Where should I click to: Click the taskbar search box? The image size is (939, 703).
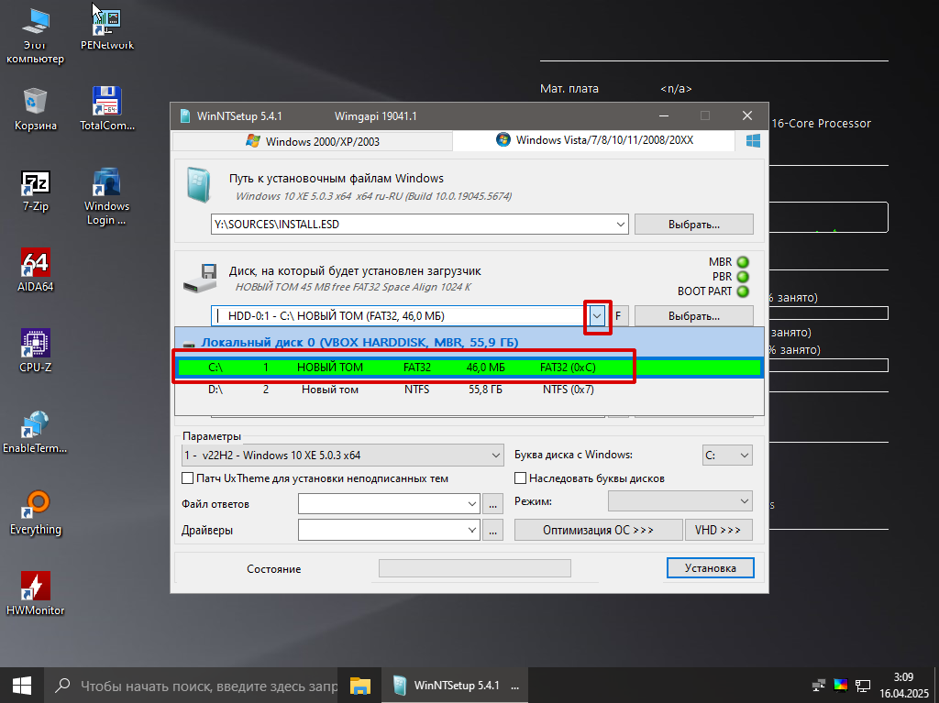coord(193,686)
